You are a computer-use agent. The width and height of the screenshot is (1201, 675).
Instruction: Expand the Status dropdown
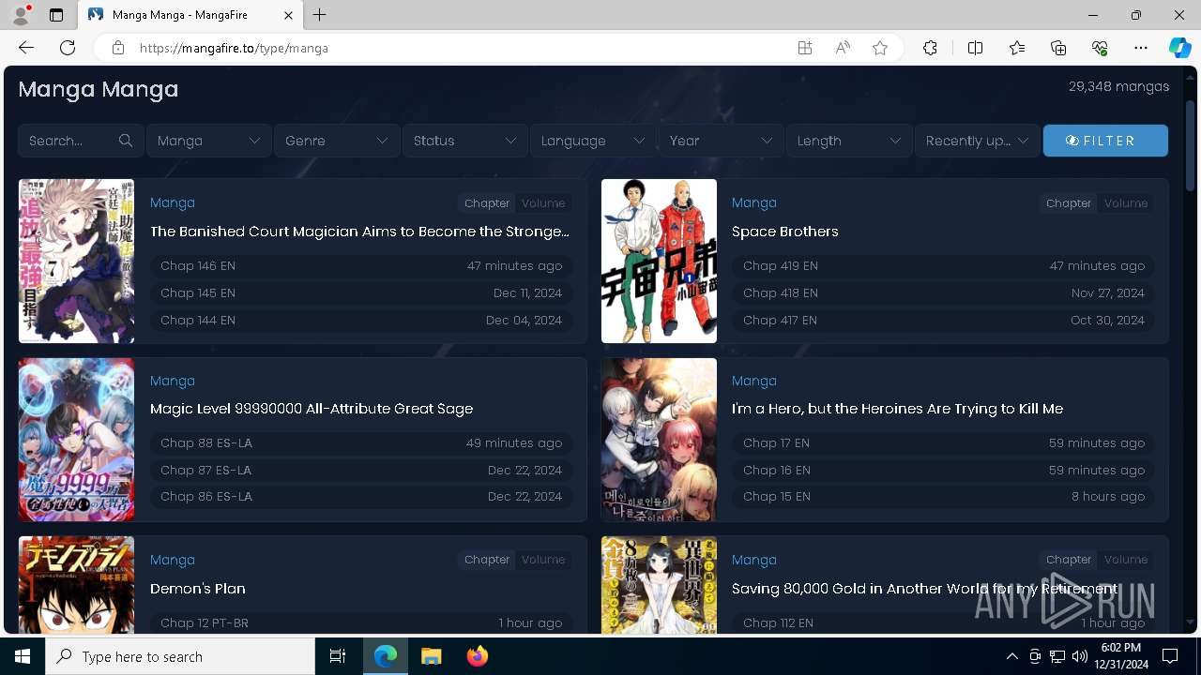[x=464, y=141]
